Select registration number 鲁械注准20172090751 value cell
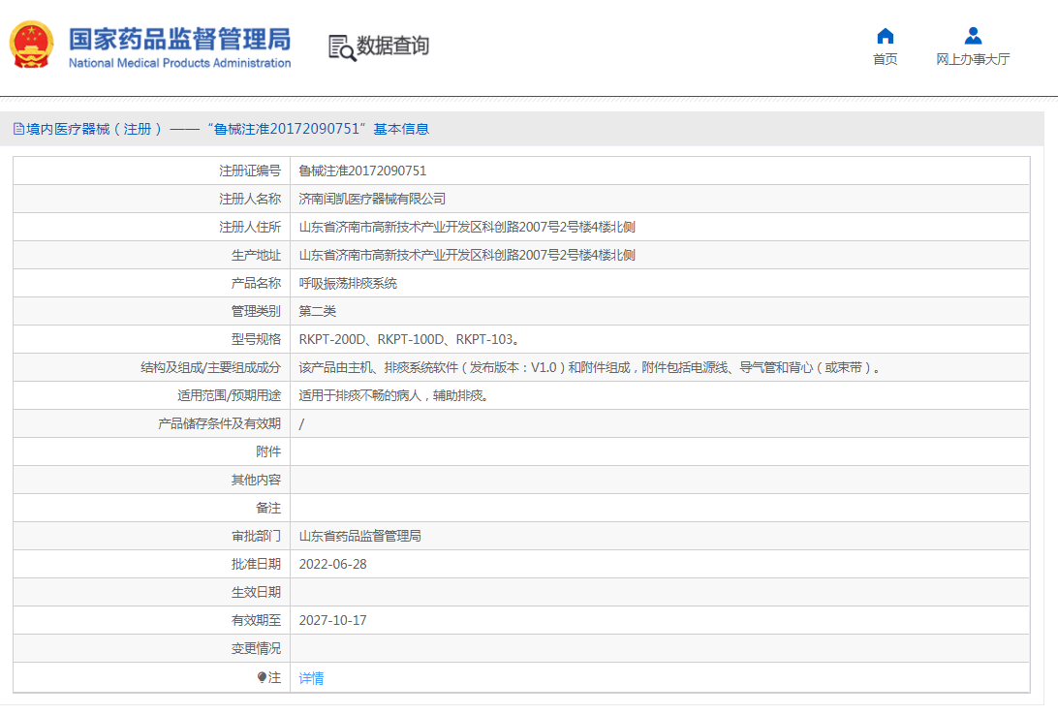This screenshot has height=715, width=1058. [x=362, y=171]
